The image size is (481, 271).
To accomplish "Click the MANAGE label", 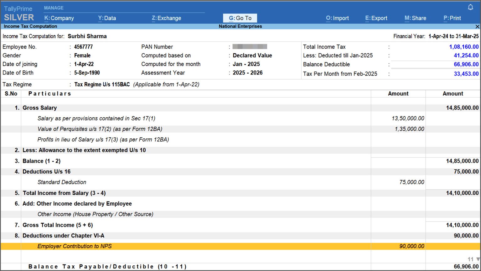I will click(54, 8).
